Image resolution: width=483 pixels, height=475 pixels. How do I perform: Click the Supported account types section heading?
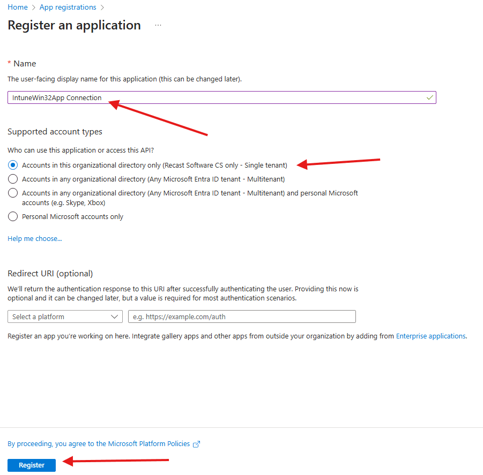coord(55,132)
